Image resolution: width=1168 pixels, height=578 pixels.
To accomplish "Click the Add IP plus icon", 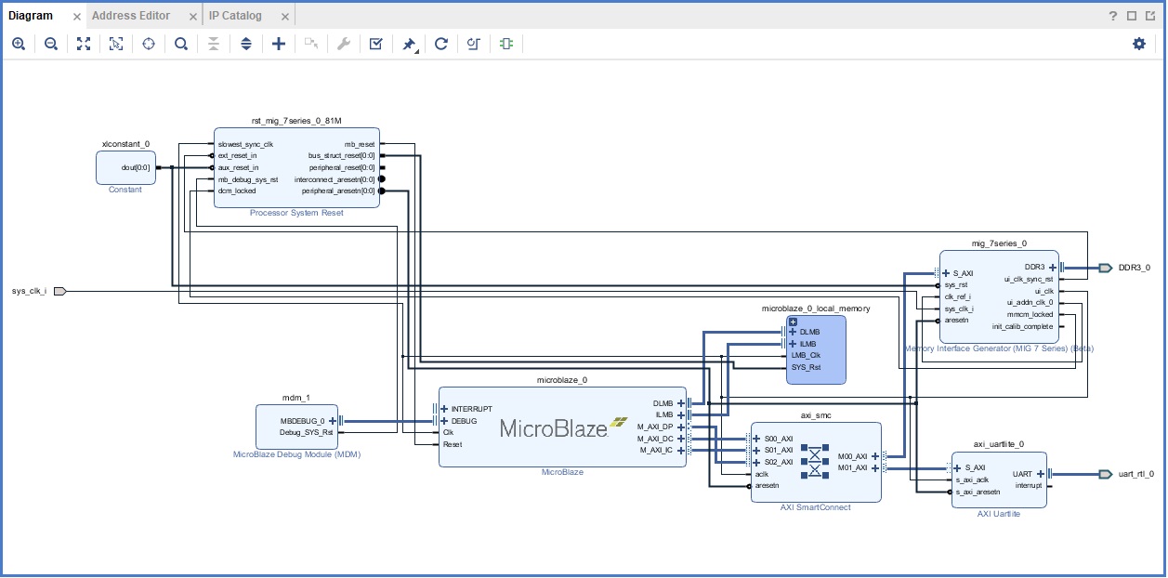I will tap(279, 44).
